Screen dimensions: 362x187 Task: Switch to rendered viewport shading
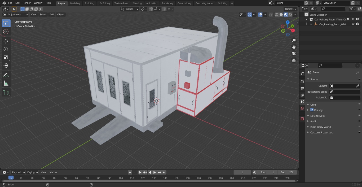pyautogui.click(x=290, y=15)
